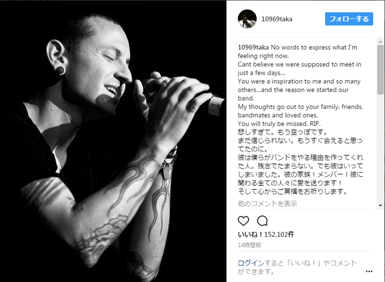Click the black-and-white singer photo
The height and width of the screenshot is (282, 385).
click(x=113, y=141)
